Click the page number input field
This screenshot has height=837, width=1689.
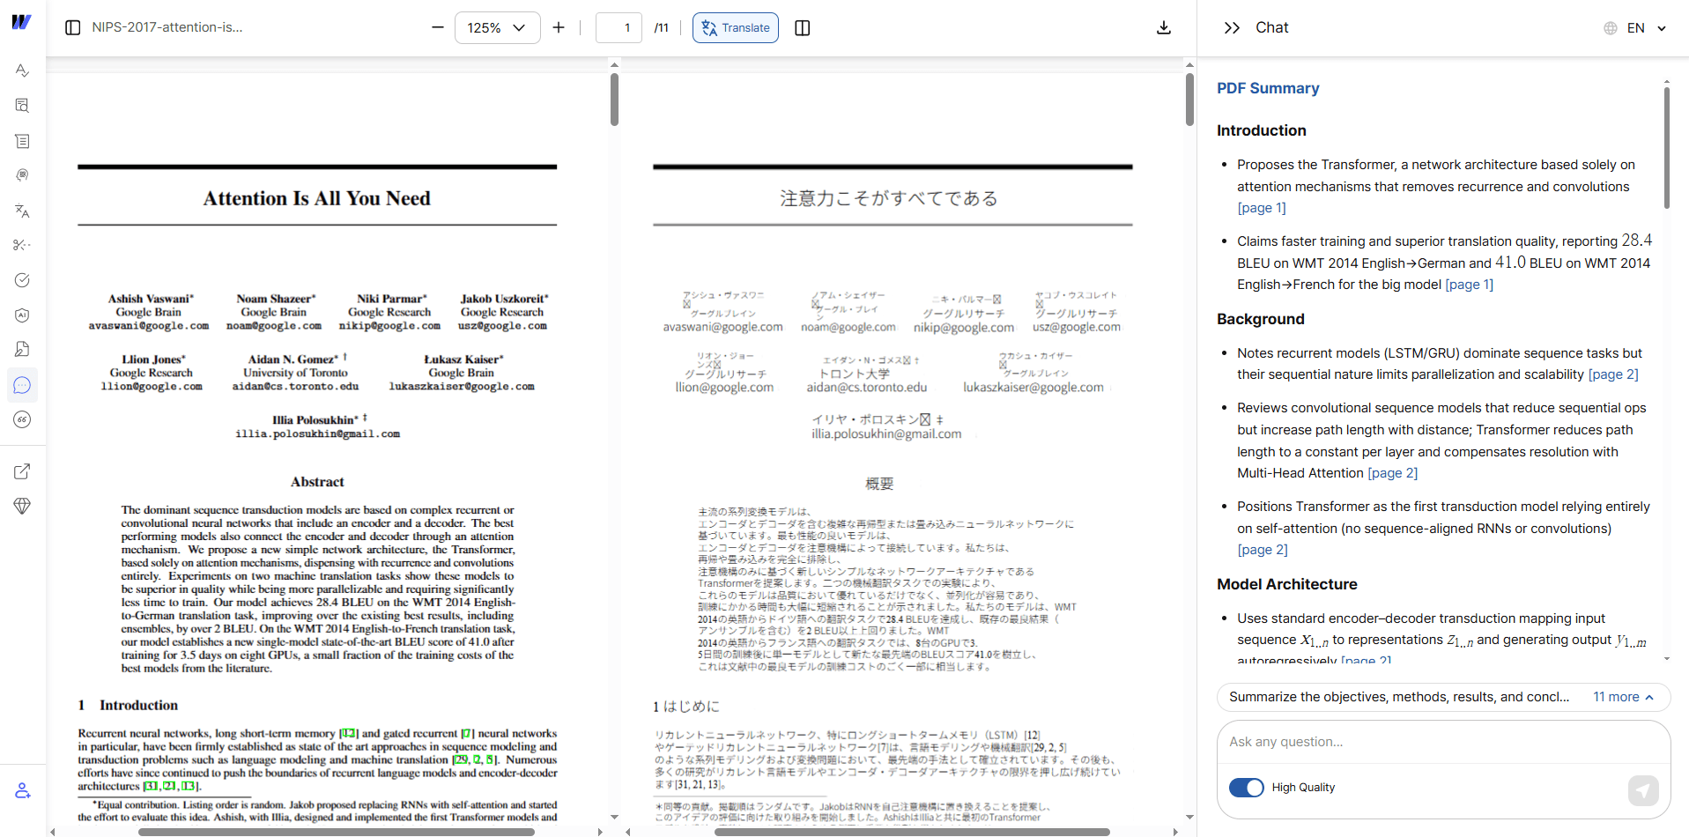click(x=619, y=27)
